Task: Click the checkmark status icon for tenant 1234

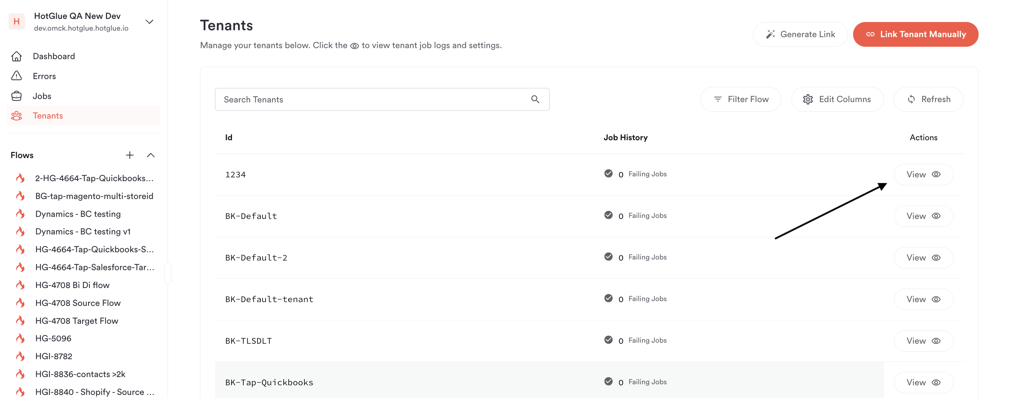Action: pyautogui.click(x=608, y=174)
